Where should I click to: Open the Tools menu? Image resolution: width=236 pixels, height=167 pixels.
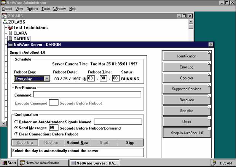45,9
